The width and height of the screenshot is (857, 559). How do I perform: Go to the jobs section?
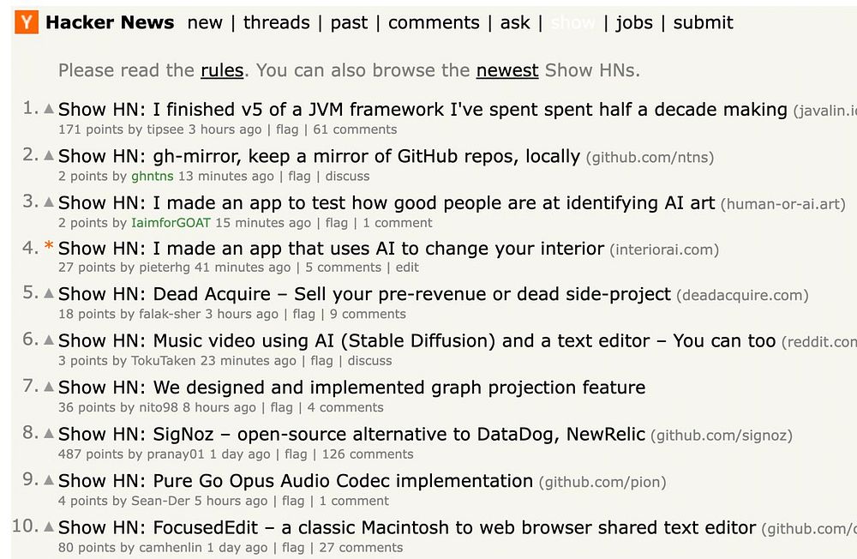click(x=634, y=23)
